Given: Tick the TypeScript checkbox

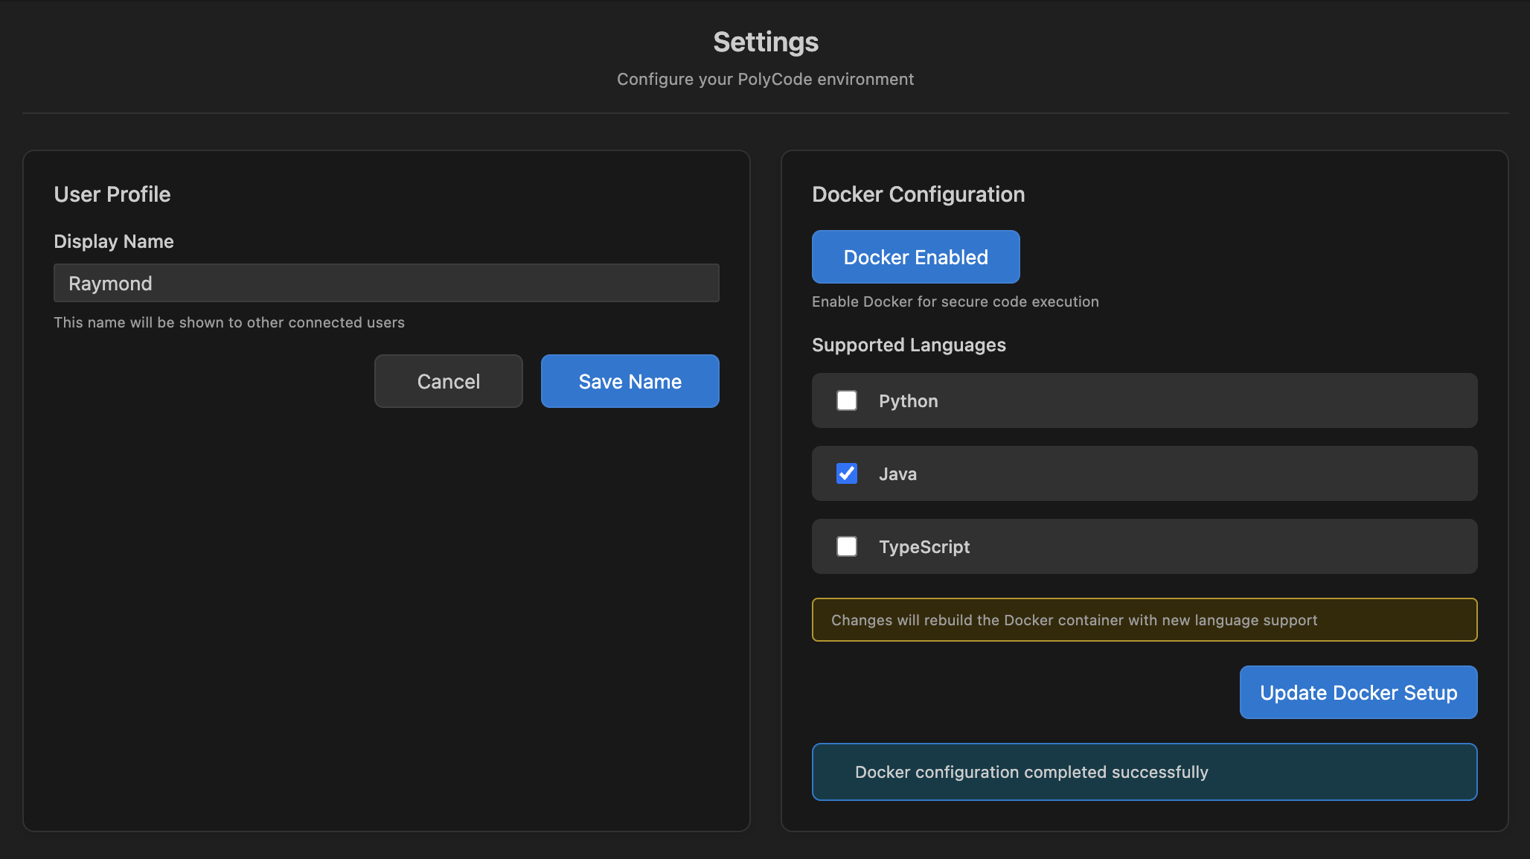Looking at the screenshot, I should 847,546.
